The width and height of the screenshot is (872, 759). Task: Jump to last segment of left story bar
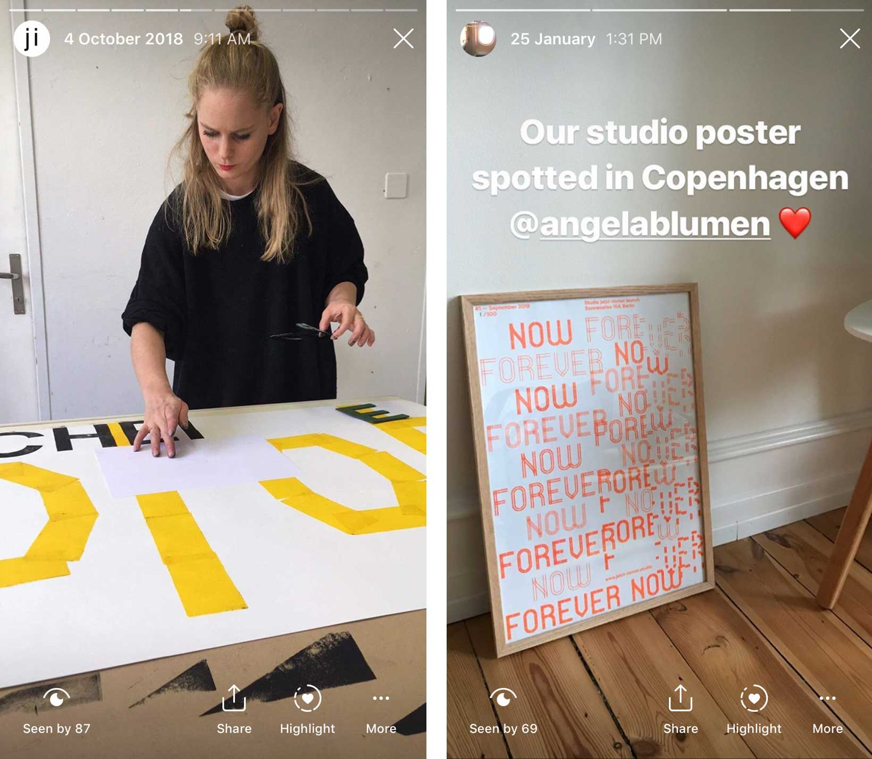(x=401, y=10)
